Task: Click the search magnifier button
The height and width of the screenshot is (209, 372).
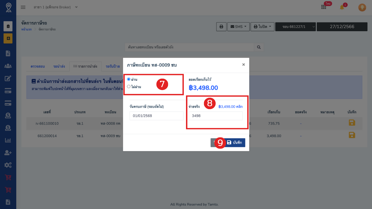Action: pos(259,47)
